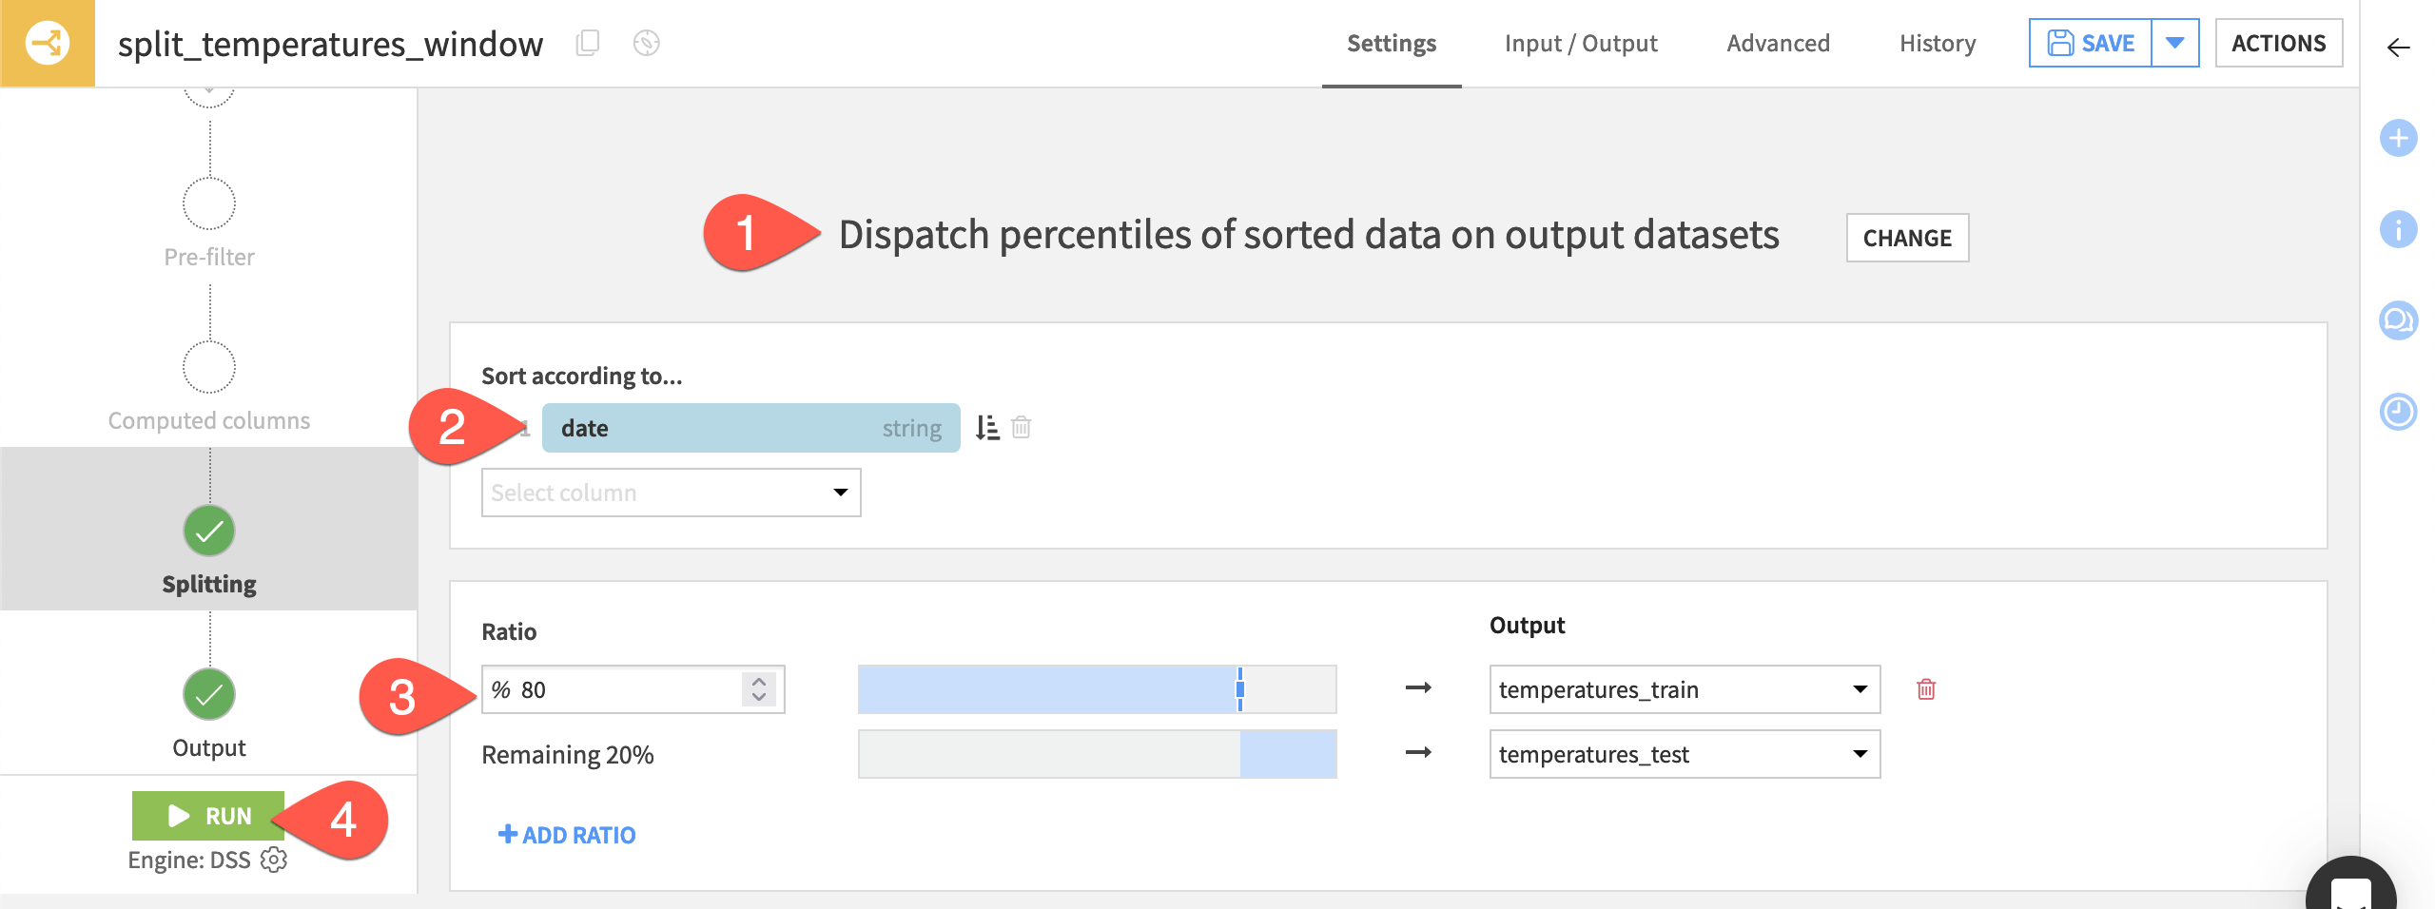Open the History tab
Image resolution: width=2435 pixels, height=909 pixels.
click(1938, 44)
